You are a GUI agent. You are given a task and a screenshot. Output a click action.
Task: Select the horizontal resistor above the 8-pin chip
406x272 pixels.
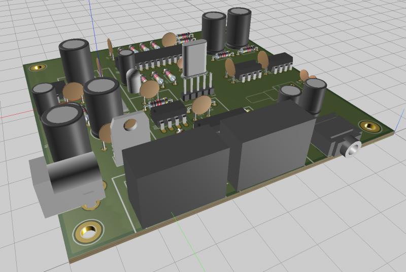click(x=158, y=103)
